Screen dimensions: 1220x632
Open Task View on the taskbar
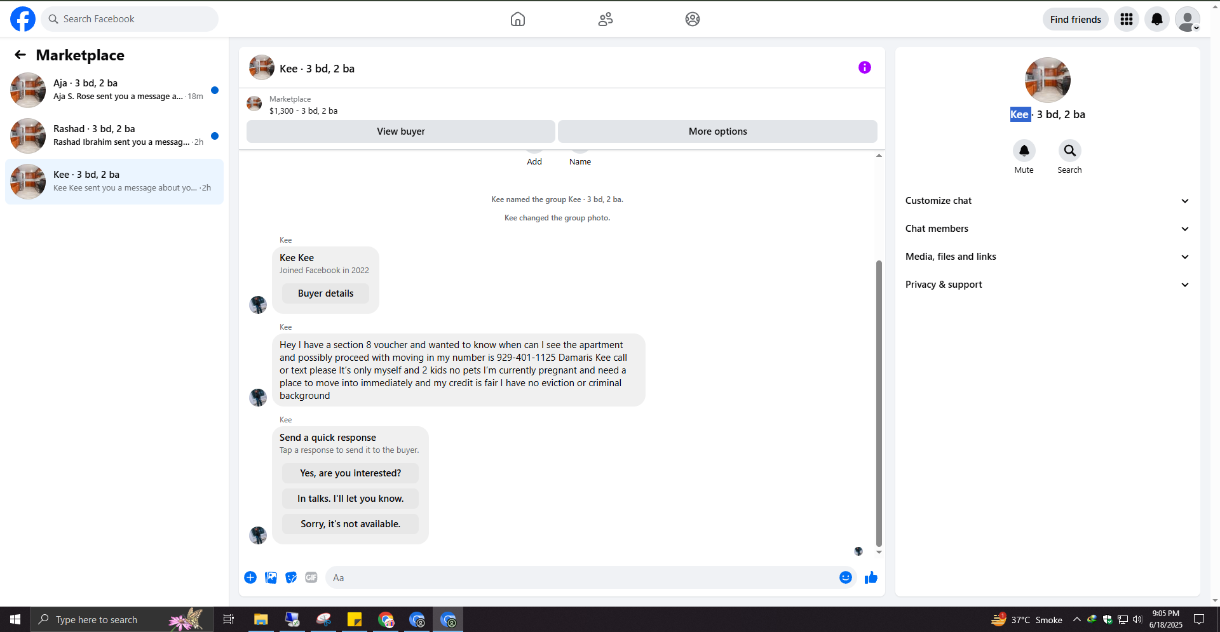229,619
